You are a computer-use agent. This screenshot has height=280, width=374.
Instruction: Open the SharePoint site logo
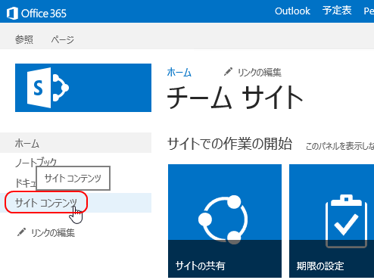pos(83,88)
